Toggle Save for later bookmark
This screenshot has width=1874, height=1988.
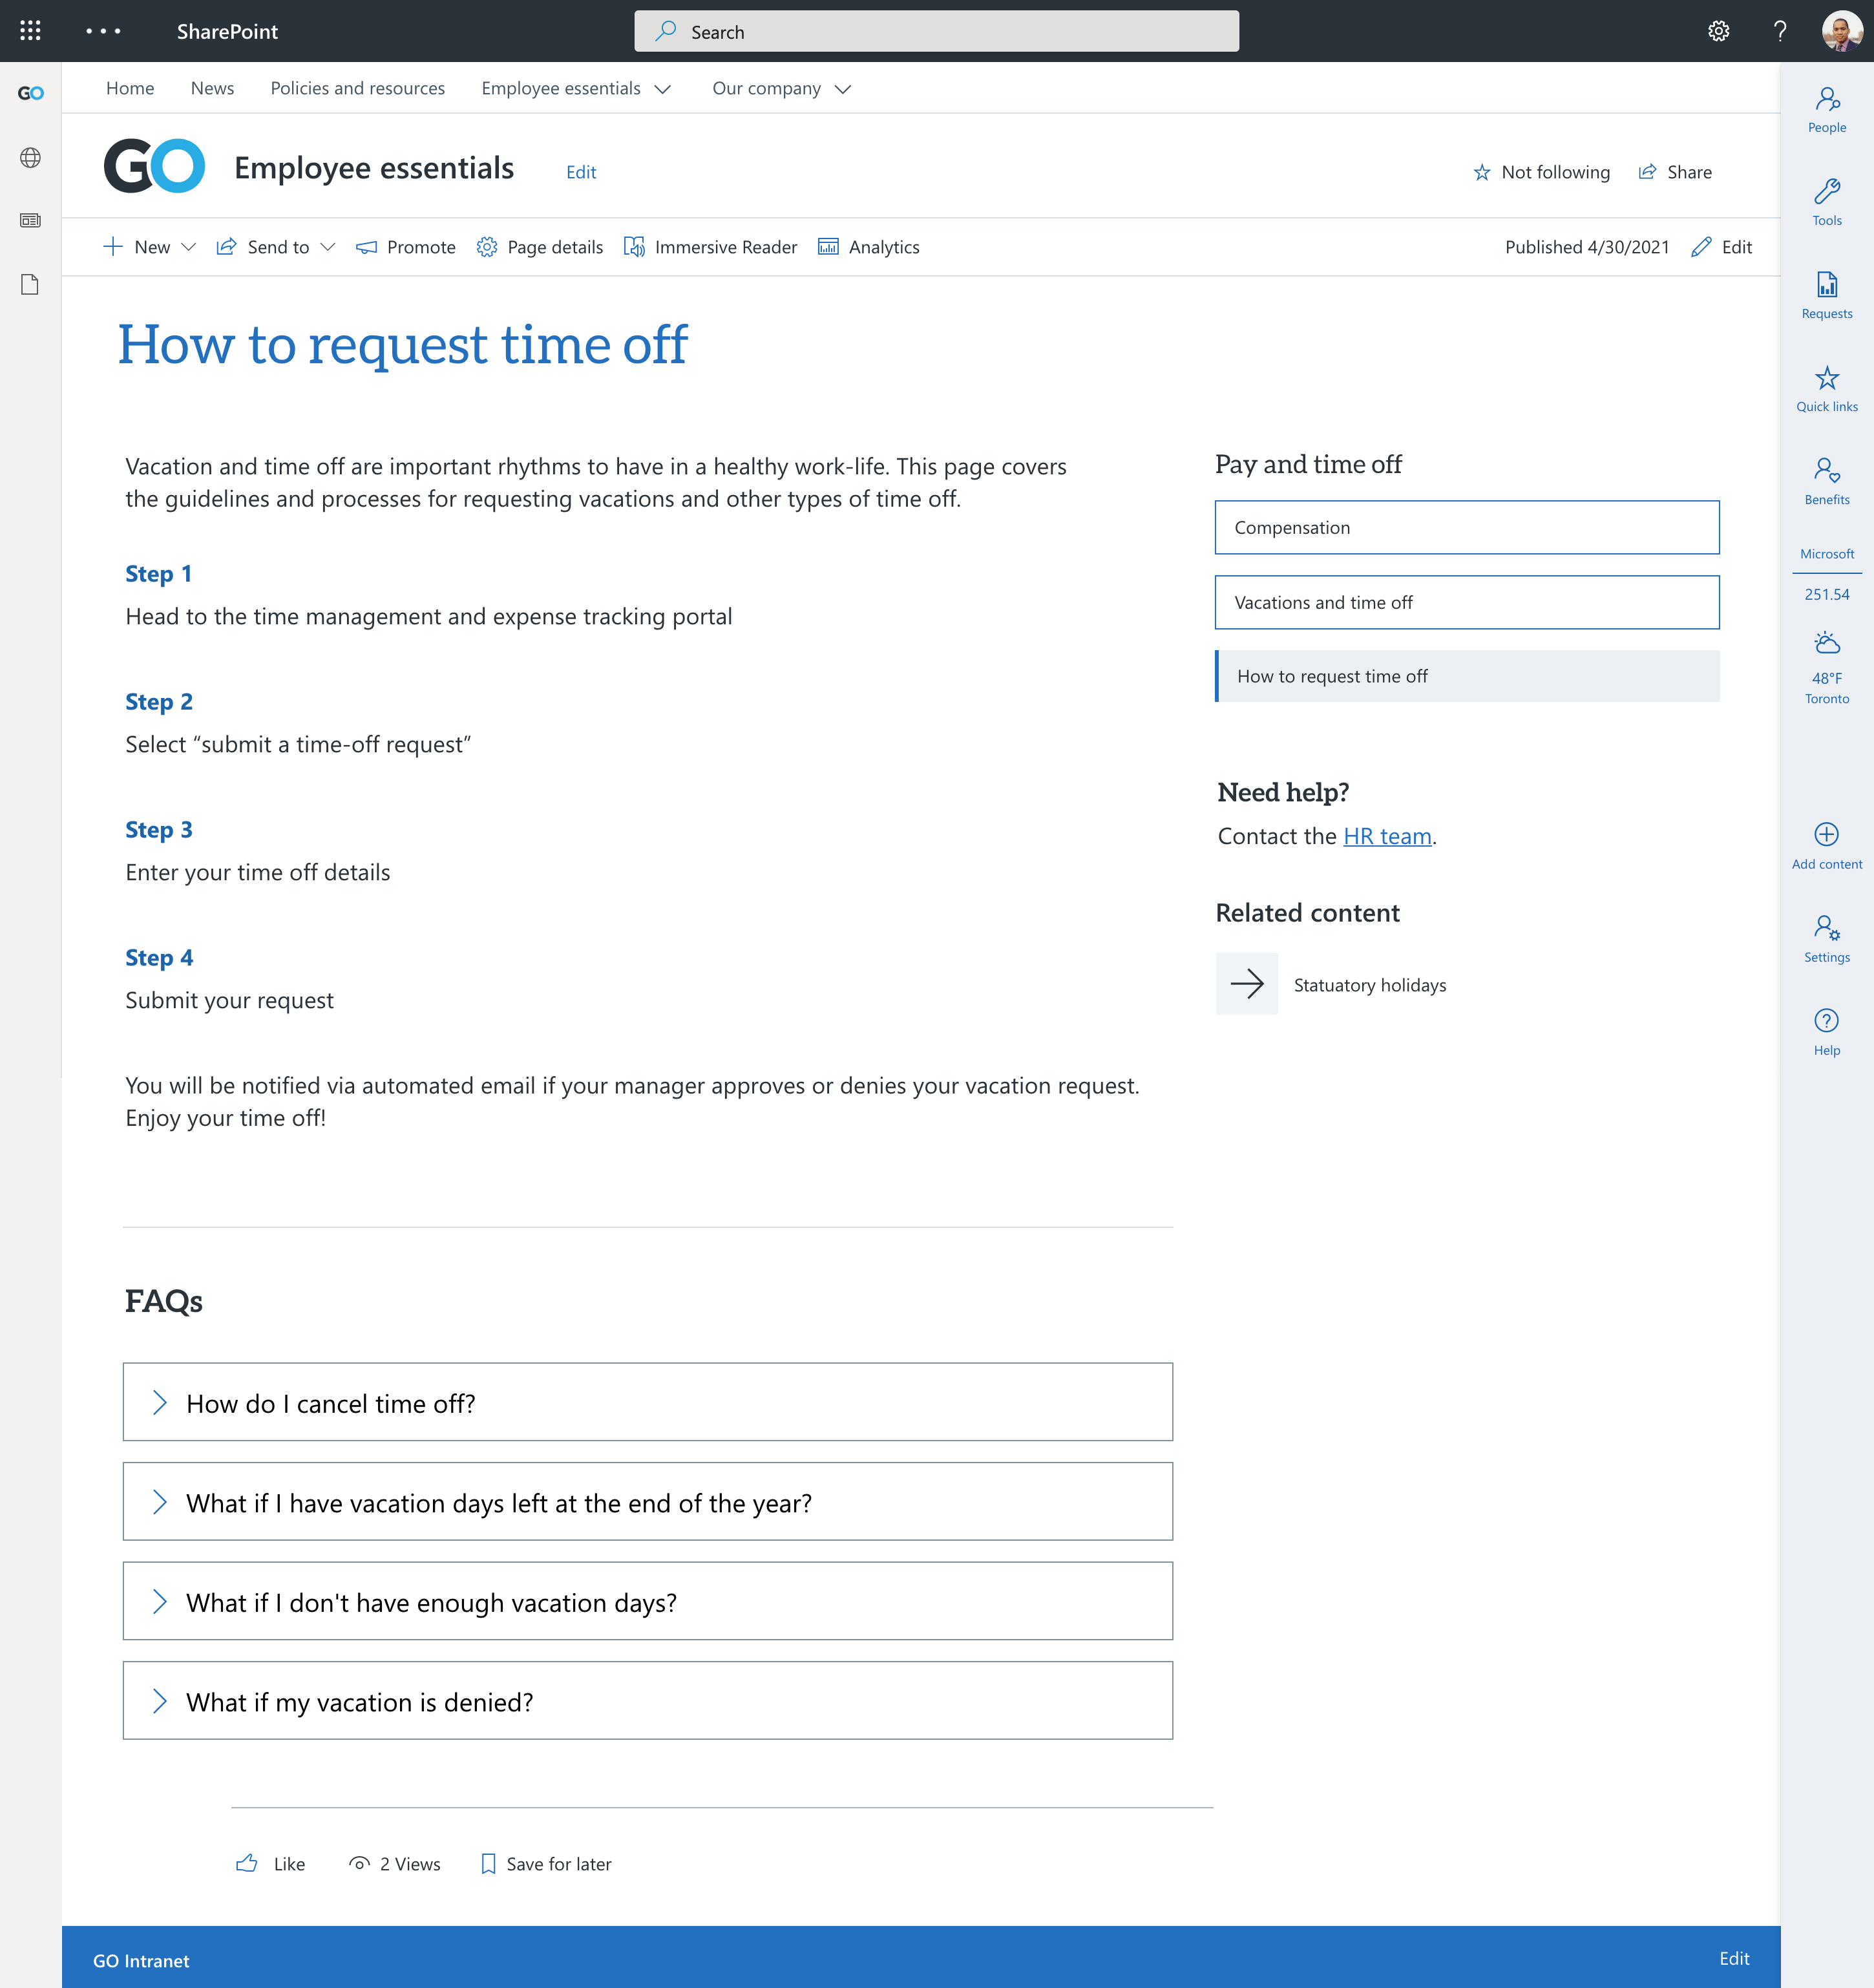pos(546,1864)
